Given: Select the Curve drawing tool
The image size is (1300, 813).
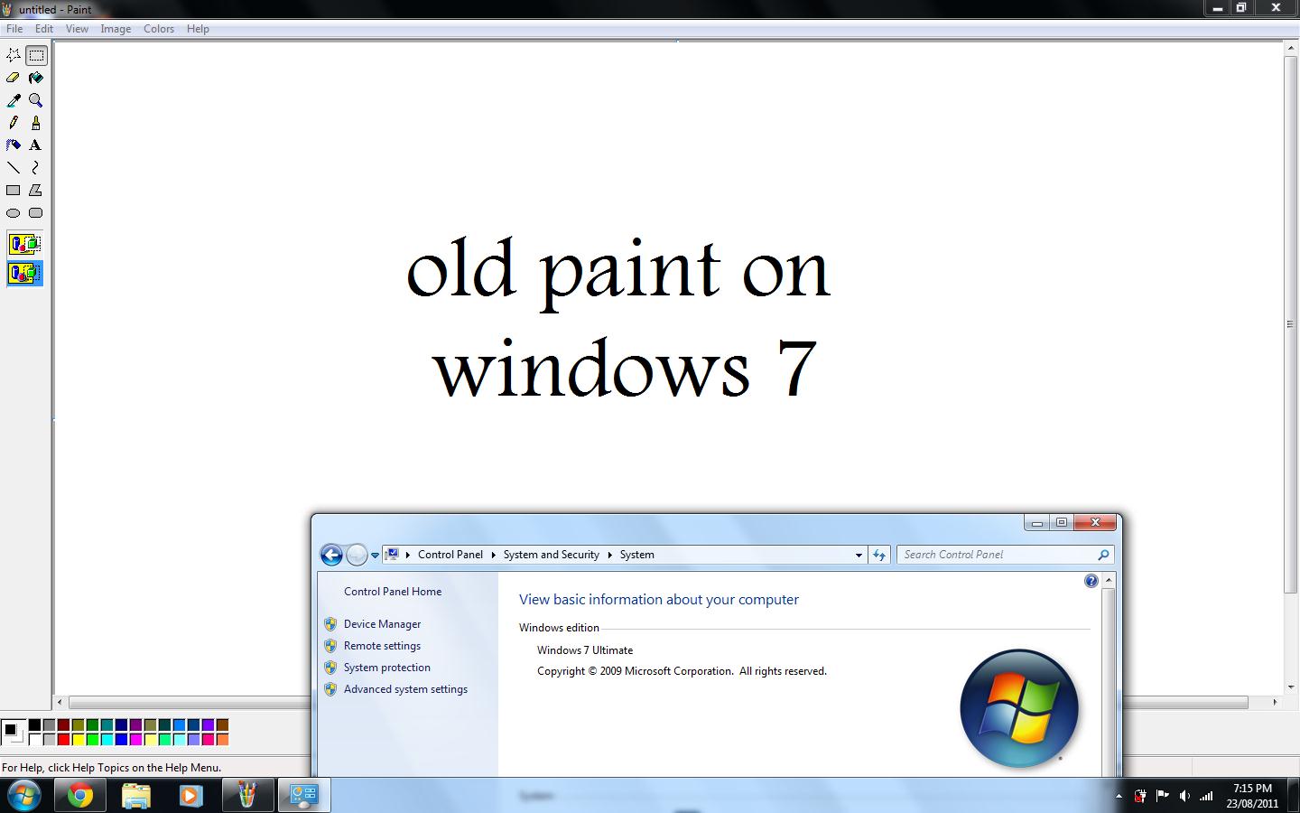Looking at the screenshot, I should pyautogui.click(x=35, y=167).
